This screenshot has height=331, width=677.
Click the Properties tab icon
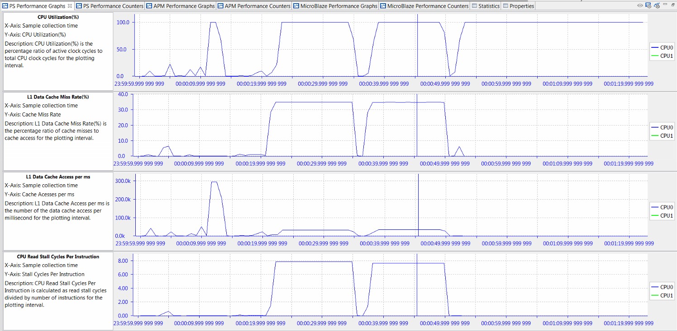point(505,6)
